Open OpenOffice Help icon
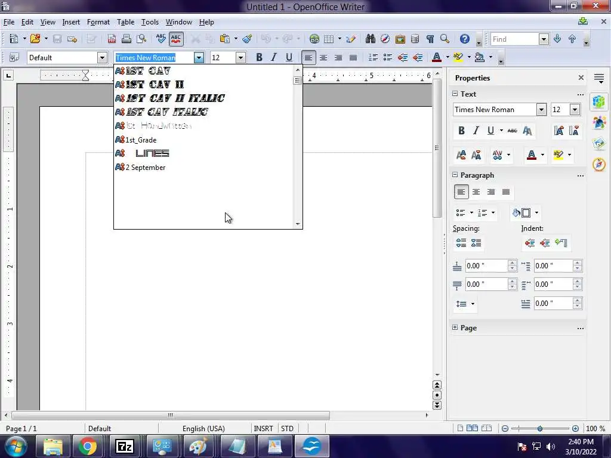 coord(464,39)
